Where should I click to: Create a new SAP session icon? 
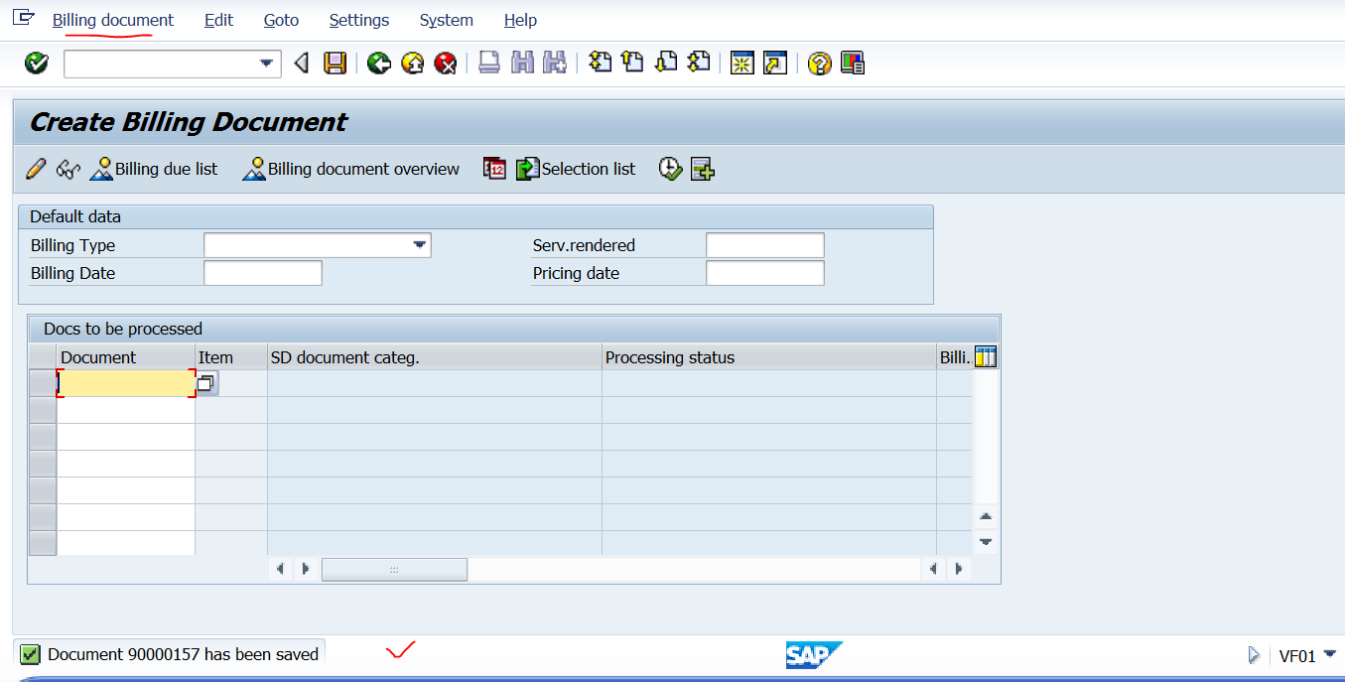point(741,62)
